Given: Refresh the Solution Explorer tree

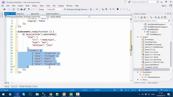Looking at the screenshot, I should pyautogui.click(x=159, y=17).
